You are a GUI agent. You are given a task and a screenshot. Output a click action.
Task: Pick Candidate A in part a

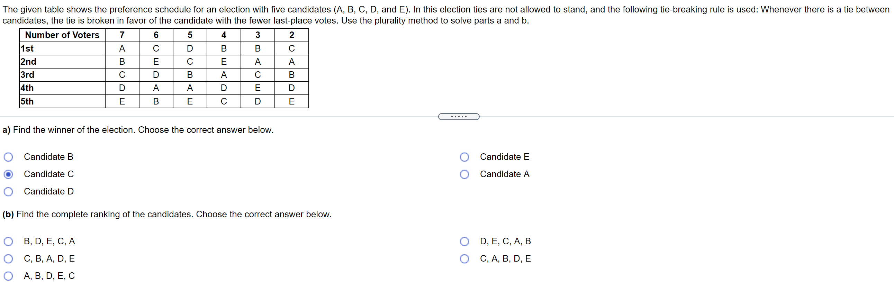(464, 174)
